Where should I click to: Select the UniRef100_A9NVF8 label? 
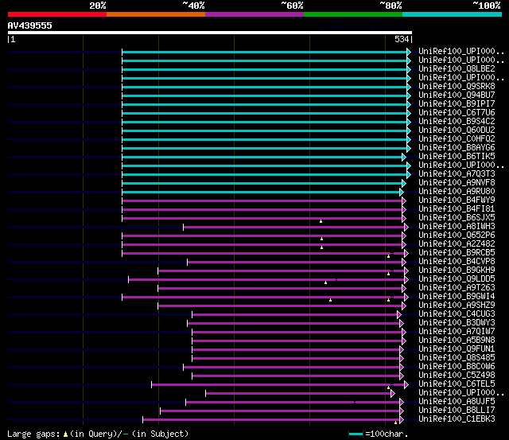click(457, 183)
